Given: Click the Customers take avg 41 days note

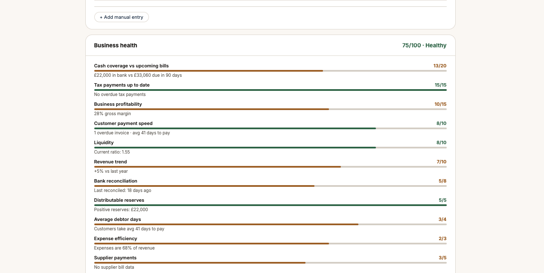Looking at the screenshot, I should [x=129, y=229].
